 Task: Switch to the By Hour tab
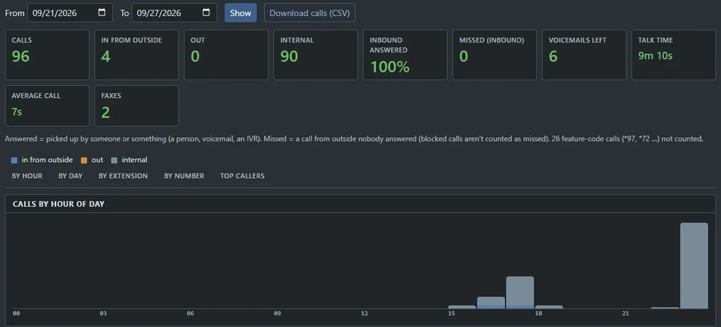pyautogui.click(x=27, y=176)
